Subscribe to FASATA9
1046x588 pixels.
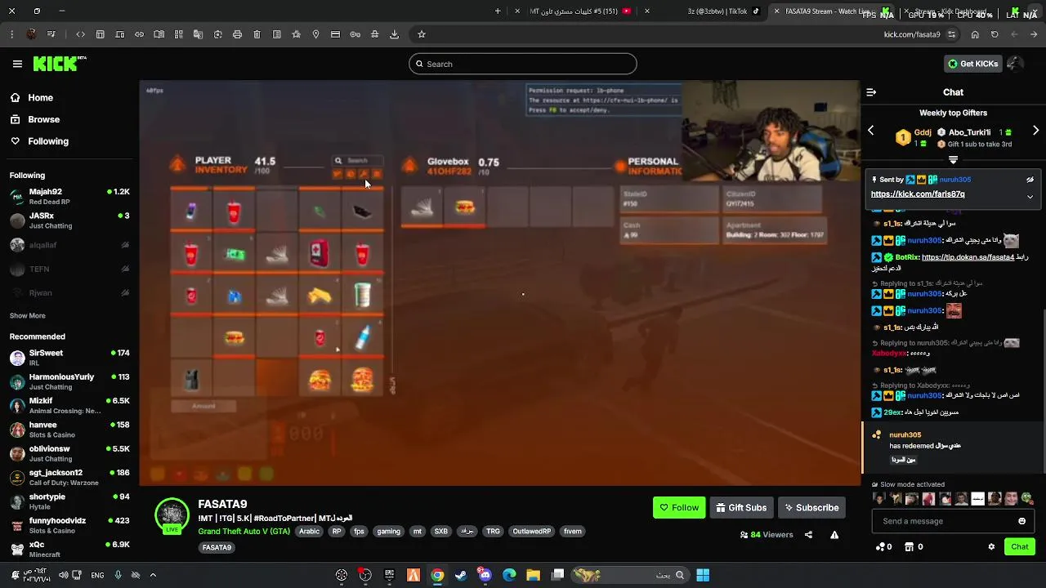click(811, 507)
